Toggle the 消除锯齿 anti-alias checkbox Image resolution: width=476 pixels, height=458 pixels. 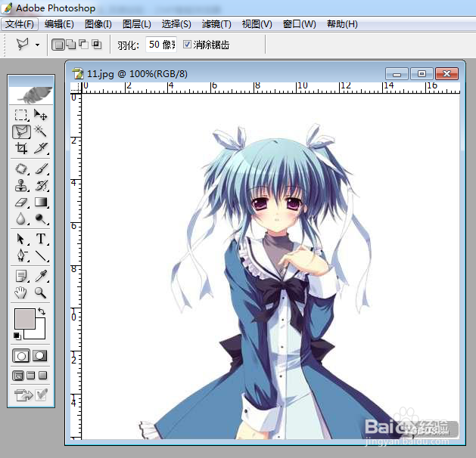pos(187,45)
